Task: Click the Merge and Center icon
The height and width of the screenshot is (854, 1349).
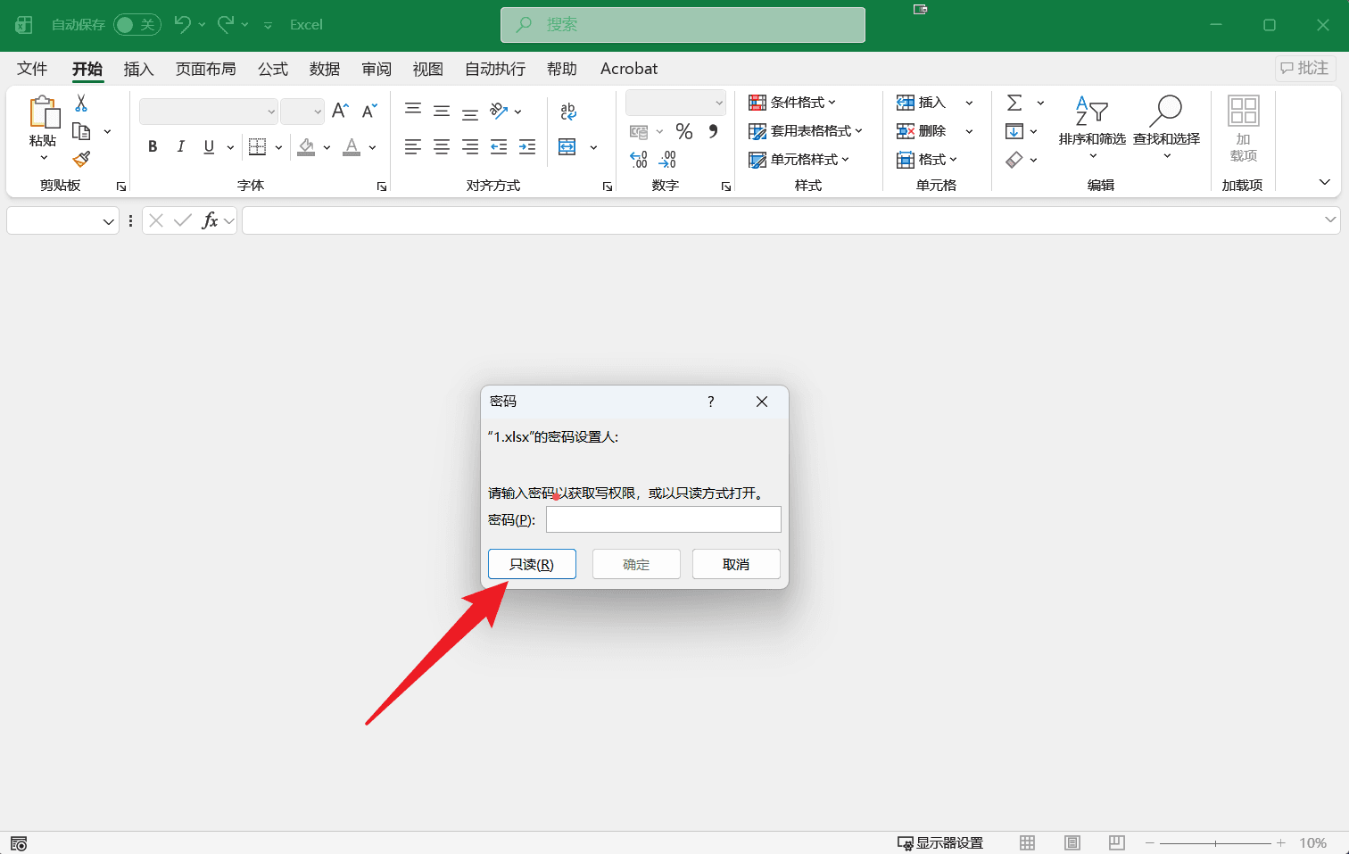Action: click(567, 147)
